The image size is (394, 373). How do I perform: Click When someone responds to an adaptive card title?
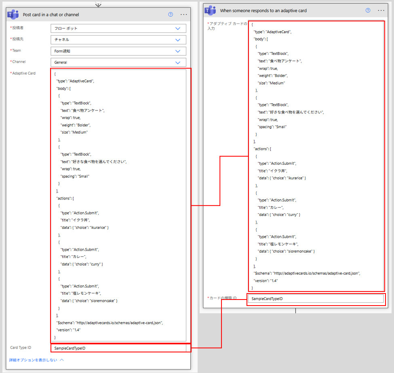coord(263,10)
